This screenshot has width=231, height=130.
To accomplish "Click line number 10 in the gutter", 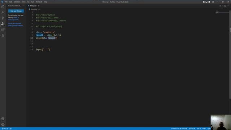I will pyautogui.click(x=31, y=38).
